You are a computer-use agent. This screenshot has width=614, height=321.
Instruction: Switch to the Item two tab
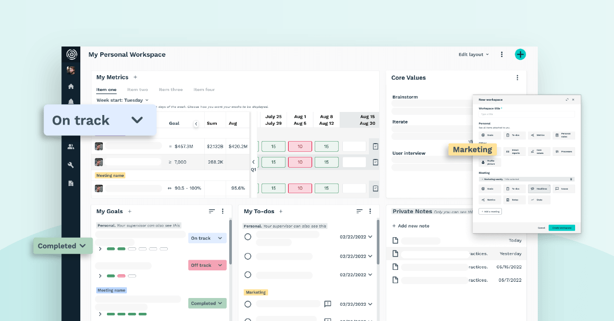(x=137, y=89)
